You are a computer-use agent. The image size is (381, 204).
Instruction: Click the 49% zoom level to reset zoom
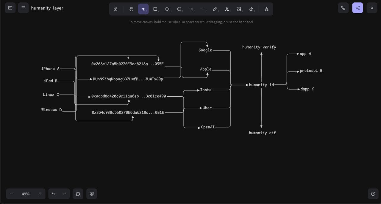(26, 194)
